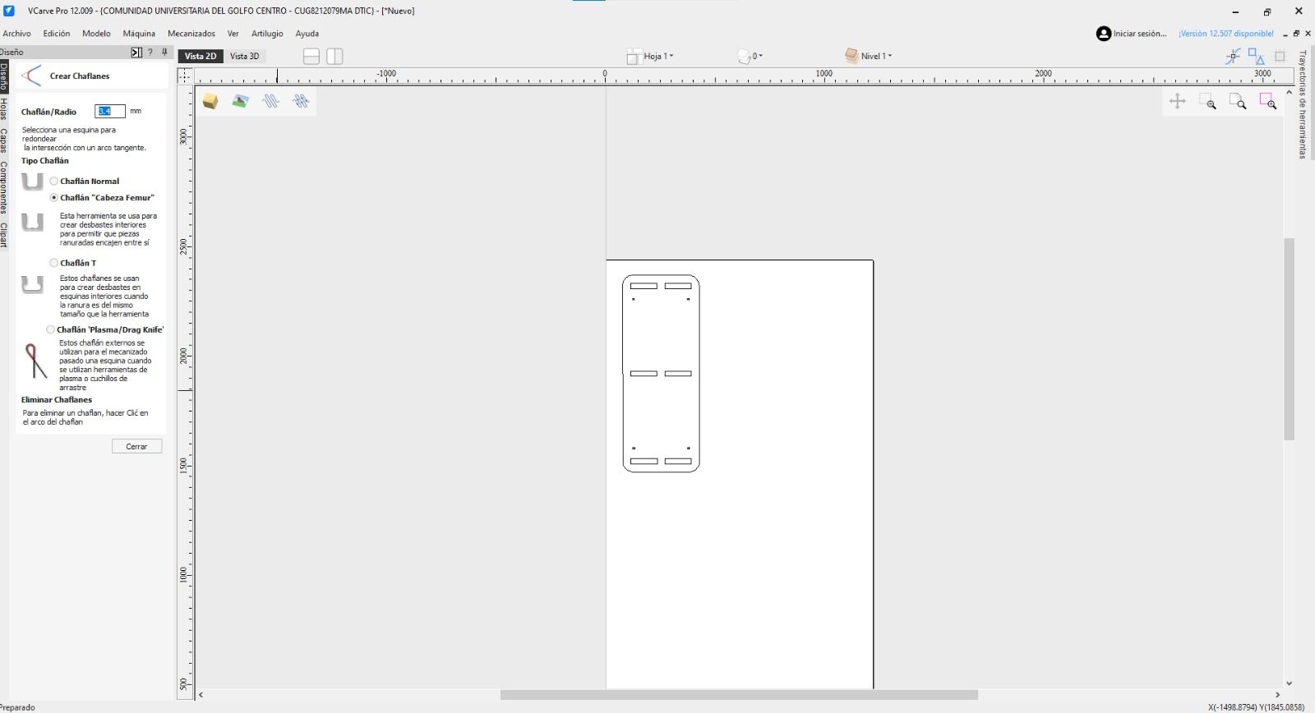Click the user account avatar icon
The image size is (1315, 713).
(1104, 34)
